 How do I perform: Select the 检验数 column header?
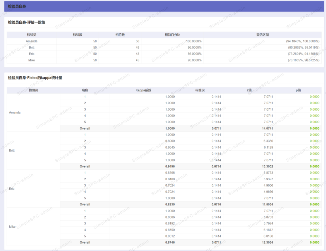77,35
